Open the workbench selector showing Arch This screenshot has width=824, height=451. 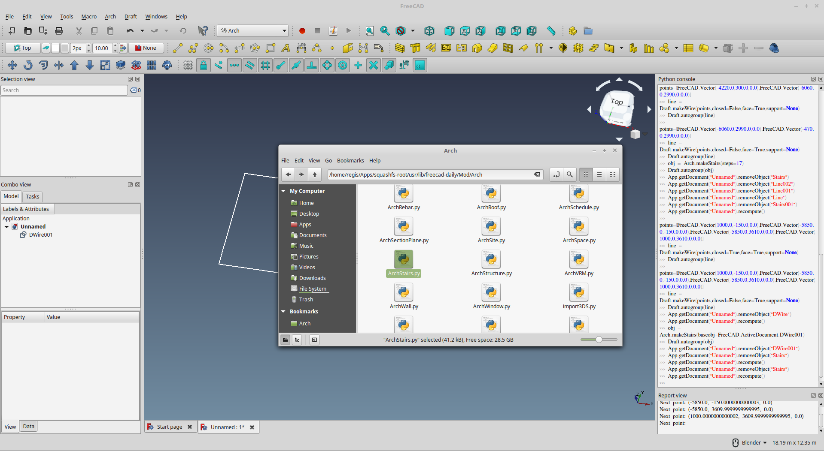252,30
